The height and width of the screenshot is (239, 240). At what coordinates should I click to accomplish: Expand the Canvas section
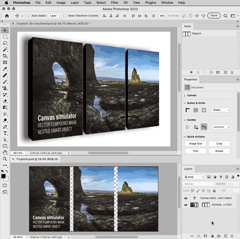pos(185,95)
